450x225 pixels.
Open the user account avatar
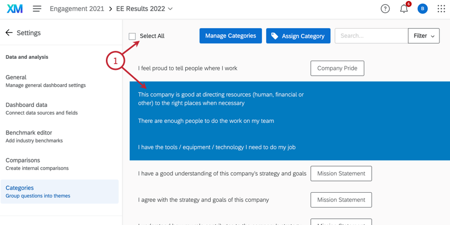[422, 9]
